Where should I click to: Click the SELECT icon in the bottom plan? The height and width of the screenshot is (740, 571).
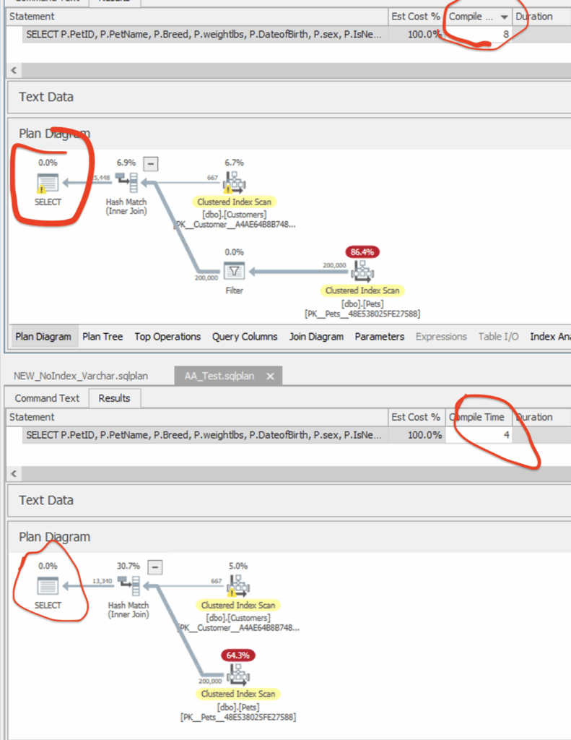tap(48, 586)
